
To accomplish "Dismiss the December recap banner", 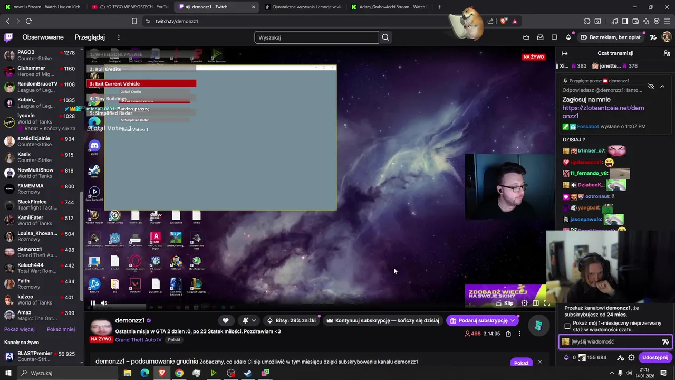I will 539,362.
